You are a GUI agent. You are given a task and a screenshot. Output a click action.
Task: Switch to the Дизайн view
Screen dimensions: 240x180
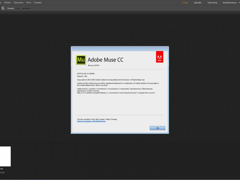(198, 3)
